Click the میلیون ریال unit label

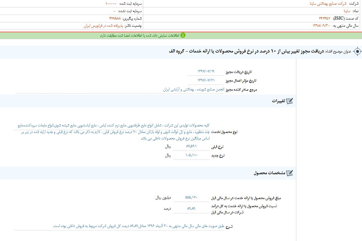(x=163, y=198)
